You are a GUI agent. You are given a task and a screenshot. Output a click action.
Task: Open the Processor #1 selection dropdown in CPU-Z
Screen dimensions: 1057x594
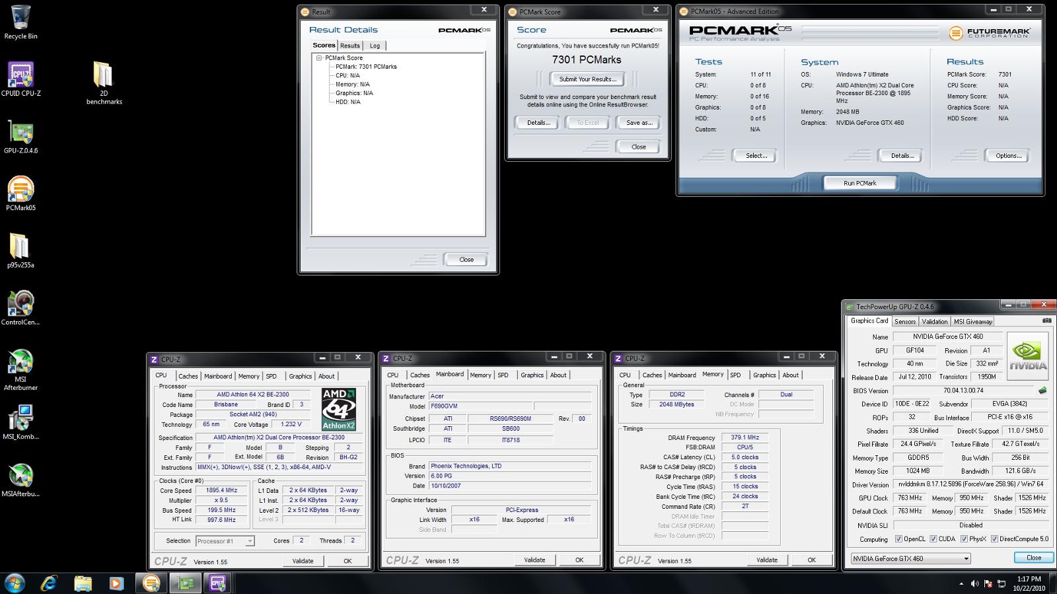pos(225,541)
